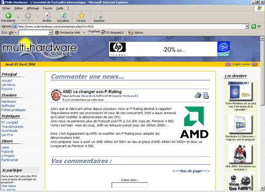265x192 pixels.
Task: Print the page with the Imprimer icon
Action: 99,16
